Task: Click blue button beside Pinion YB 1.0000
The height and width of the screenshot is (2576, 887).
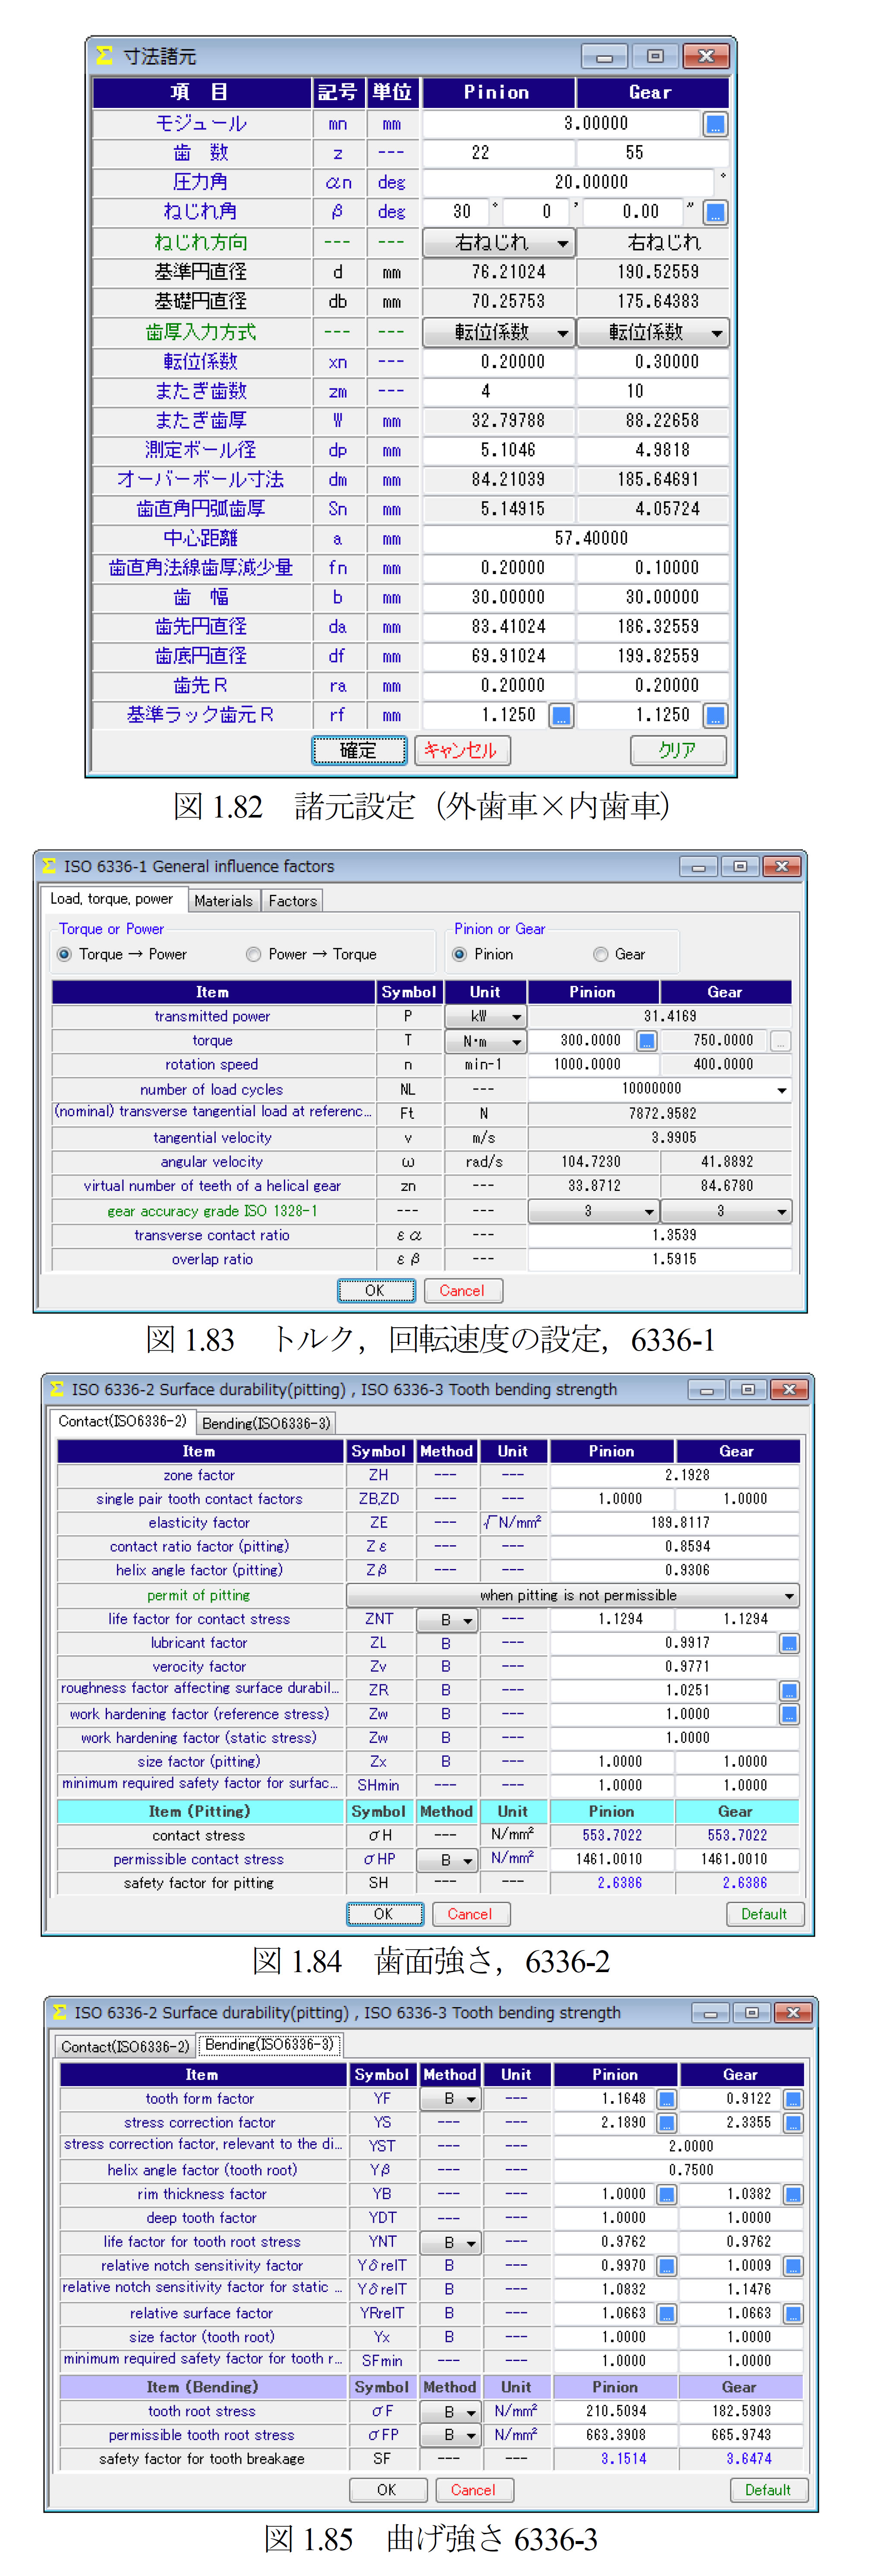Action: point(667,2194)
